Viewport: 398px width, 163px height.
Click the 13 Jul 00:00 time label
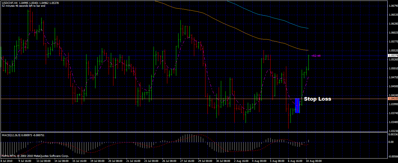(x=44, y=161)
